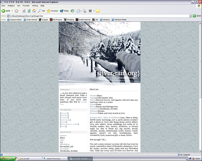Screen dimensions: 202x161
Task: Click the Forward arrow button
Action: 16,11
